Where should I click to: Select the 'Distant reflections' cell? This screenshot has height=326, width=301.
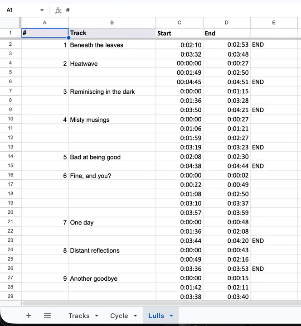[112, 250]
